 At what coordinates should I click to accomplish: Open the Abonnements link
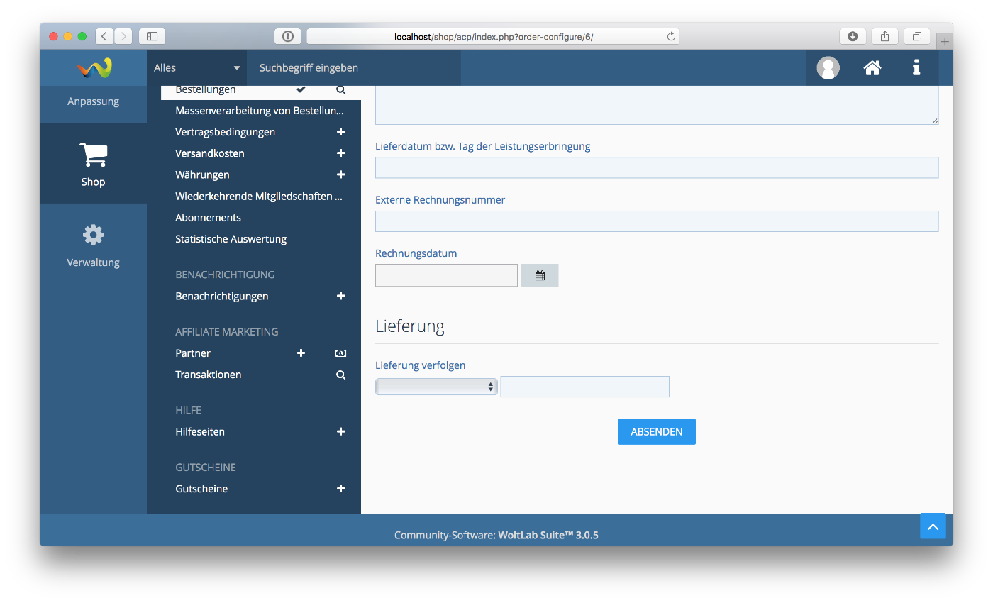point(208,218)
